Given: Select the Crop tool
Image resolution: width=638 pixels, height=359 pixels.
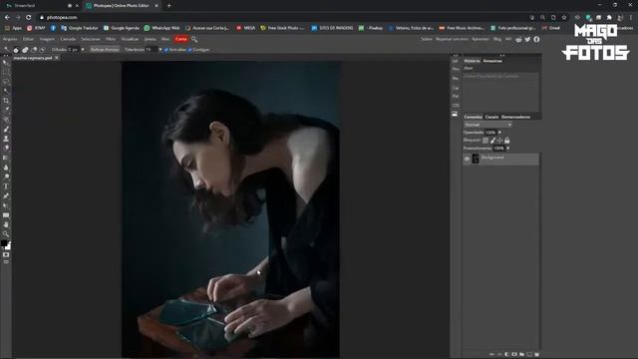Looking at the screenshot, I should pyautogui.click(x=6, y=100).
